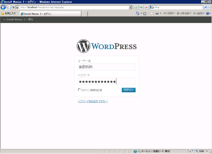The height and width of the screenshot is (154, 212).
Task: Click the 100% zoom level button
Action: [x=200, y=151]
